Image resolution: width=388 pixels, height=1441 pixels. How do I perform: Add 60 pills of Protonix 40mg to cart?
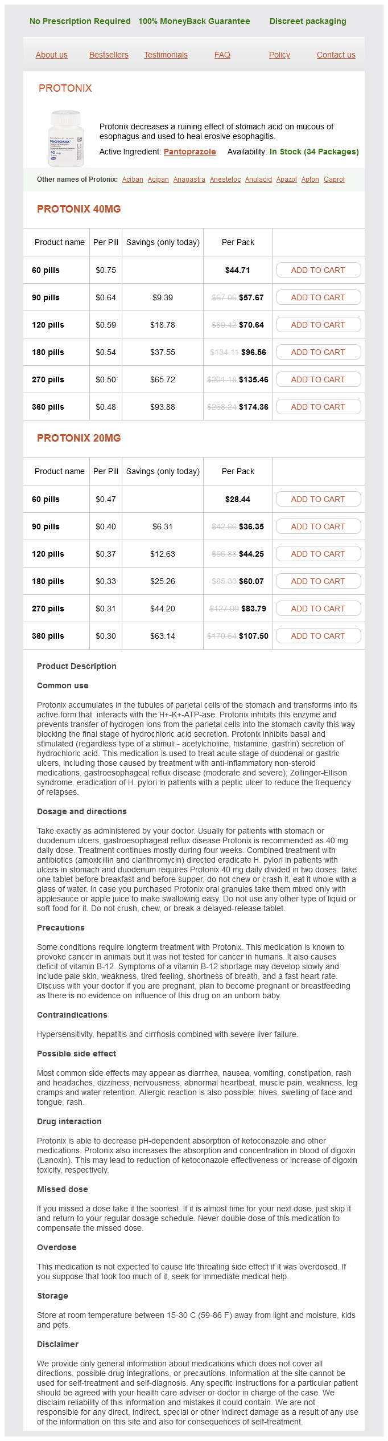click(x=318, y=270)
